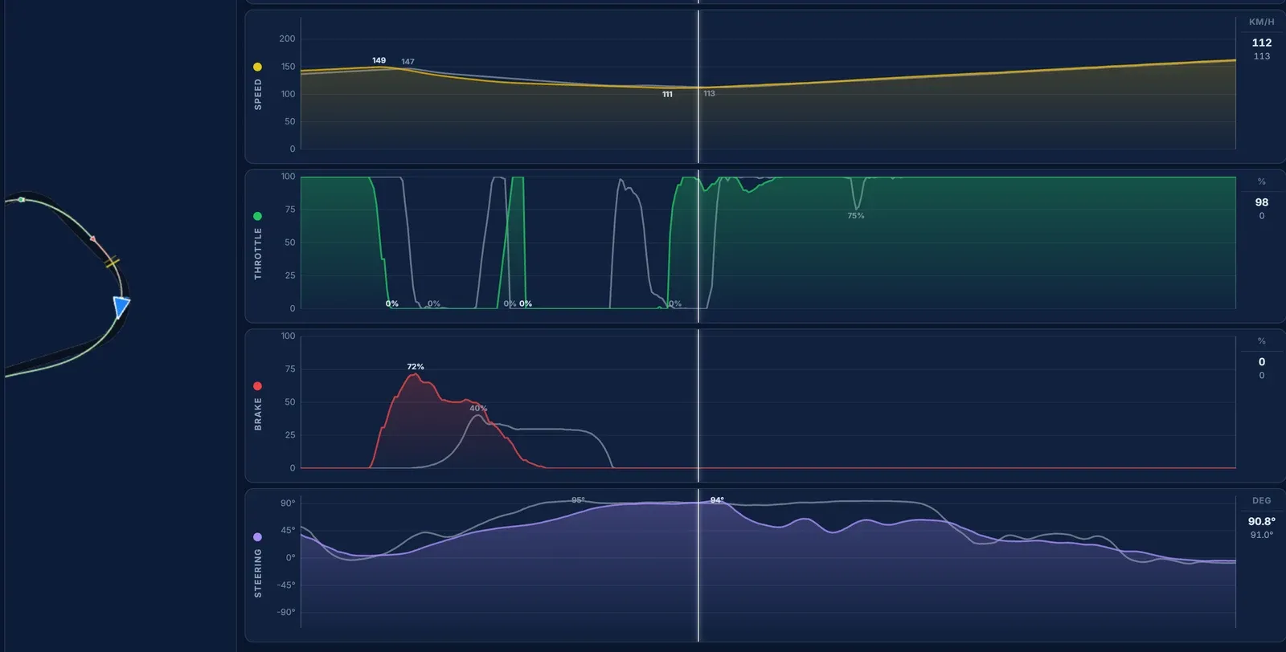The width and height of the screenshot is (1286, 652).
Task: Click the 147 reference speed label
Action: pos(408,62)
